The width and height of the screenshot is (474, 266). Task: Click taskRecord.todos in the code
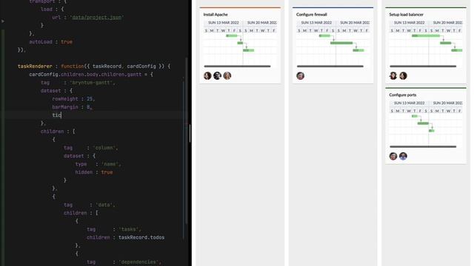click(141, 237)
